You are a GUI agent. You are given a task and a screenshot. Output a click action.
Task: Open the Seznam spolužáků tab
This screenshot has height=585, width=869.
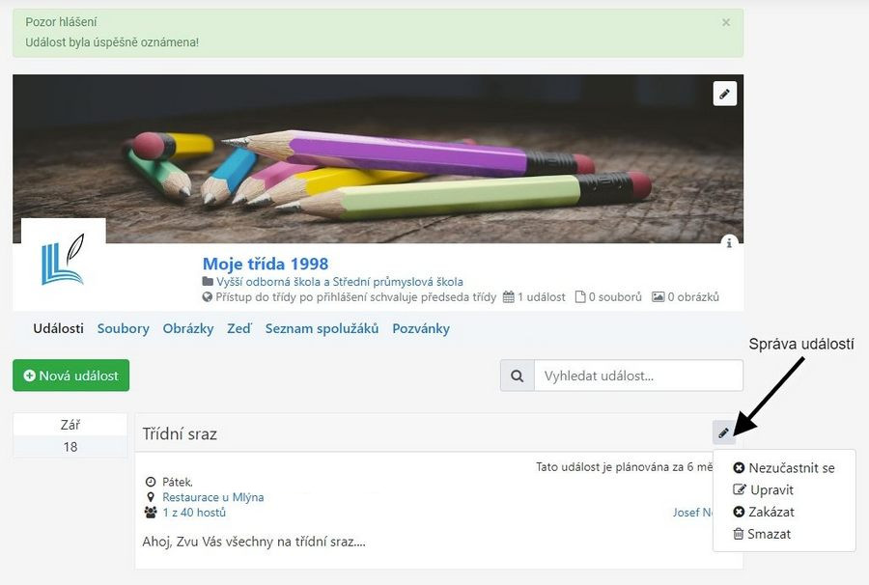[322, 328]
